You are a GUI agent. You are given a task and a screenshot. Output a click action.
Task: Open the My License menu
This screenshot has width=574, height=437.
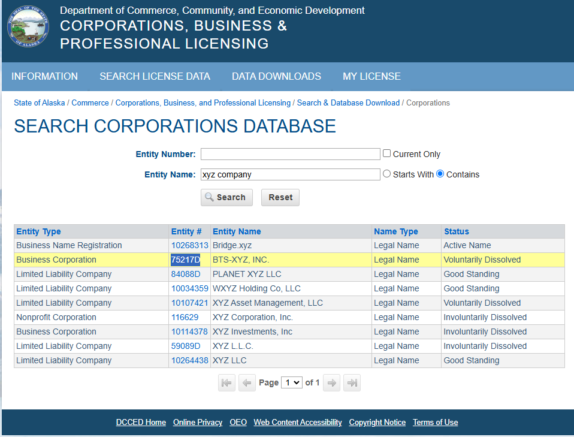pyautogui.click(x=371, y=76)
